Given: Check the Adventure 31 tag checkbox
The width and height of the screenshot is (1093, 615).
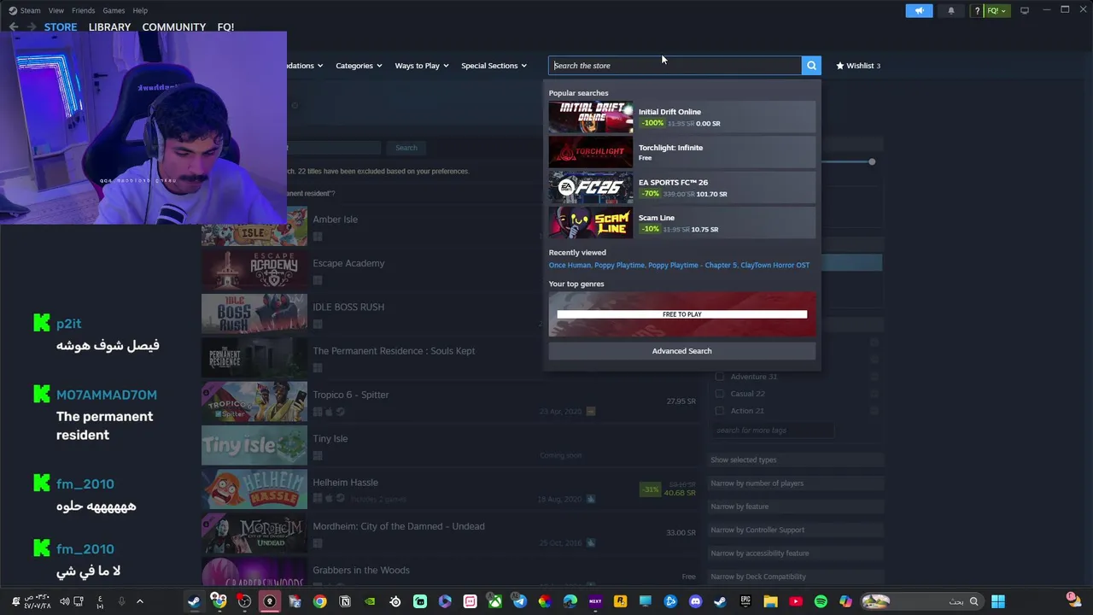Looking at the screenshot, I should (x=720, y=377).
